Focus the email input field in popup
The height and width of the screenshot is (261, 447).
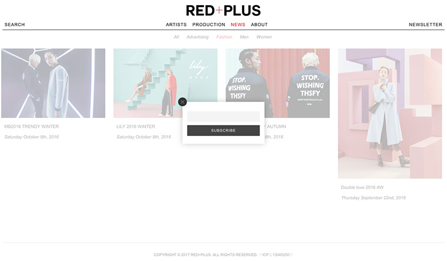tap(224, 117)
